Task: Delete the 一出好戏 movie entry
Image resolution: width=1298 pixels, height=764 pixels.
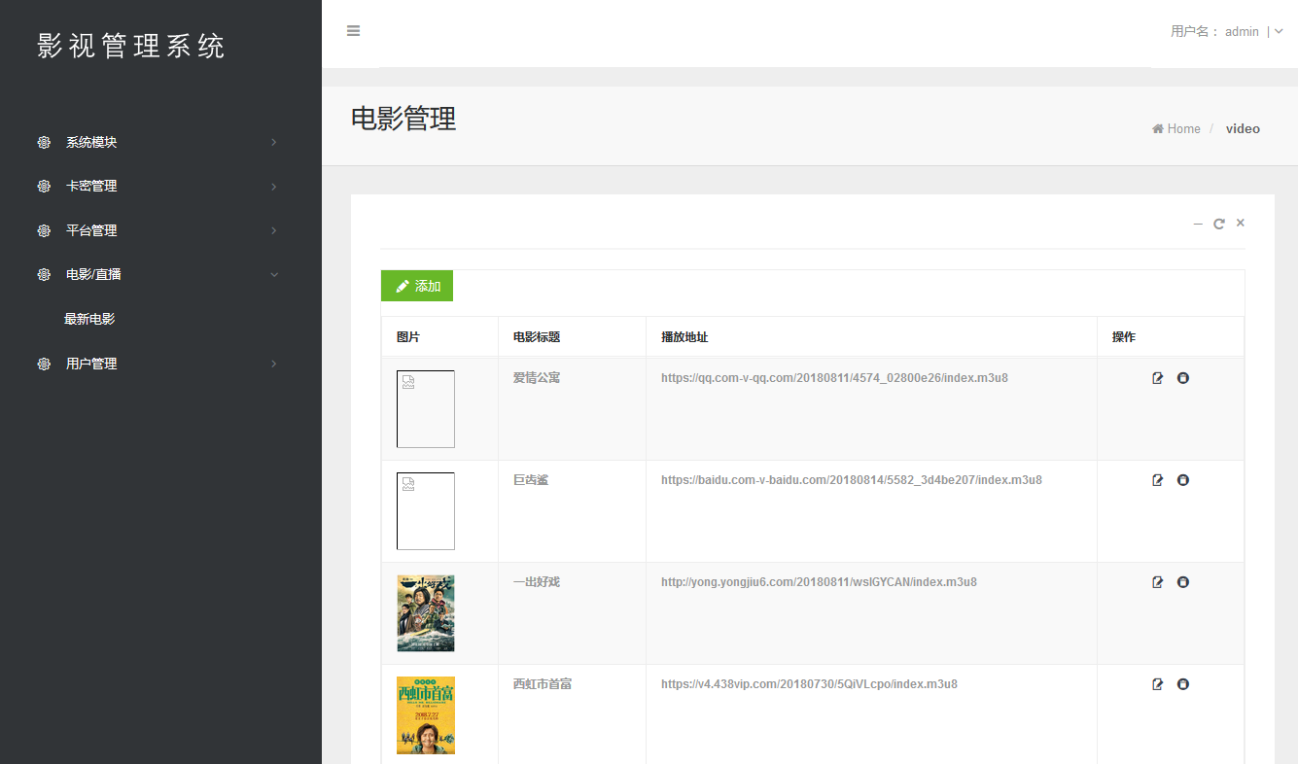Action: point(1182,582)
